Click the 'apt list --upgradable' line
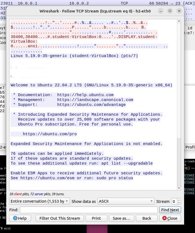Screen dimensions: 195x233 pos(81,163)
